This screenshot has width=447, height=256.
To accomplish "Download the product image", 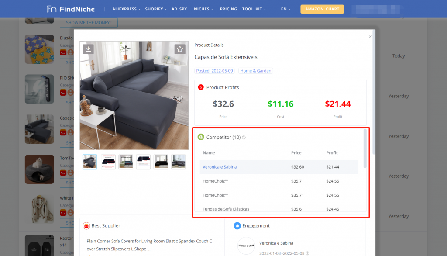I will click(x=88, y=49).
